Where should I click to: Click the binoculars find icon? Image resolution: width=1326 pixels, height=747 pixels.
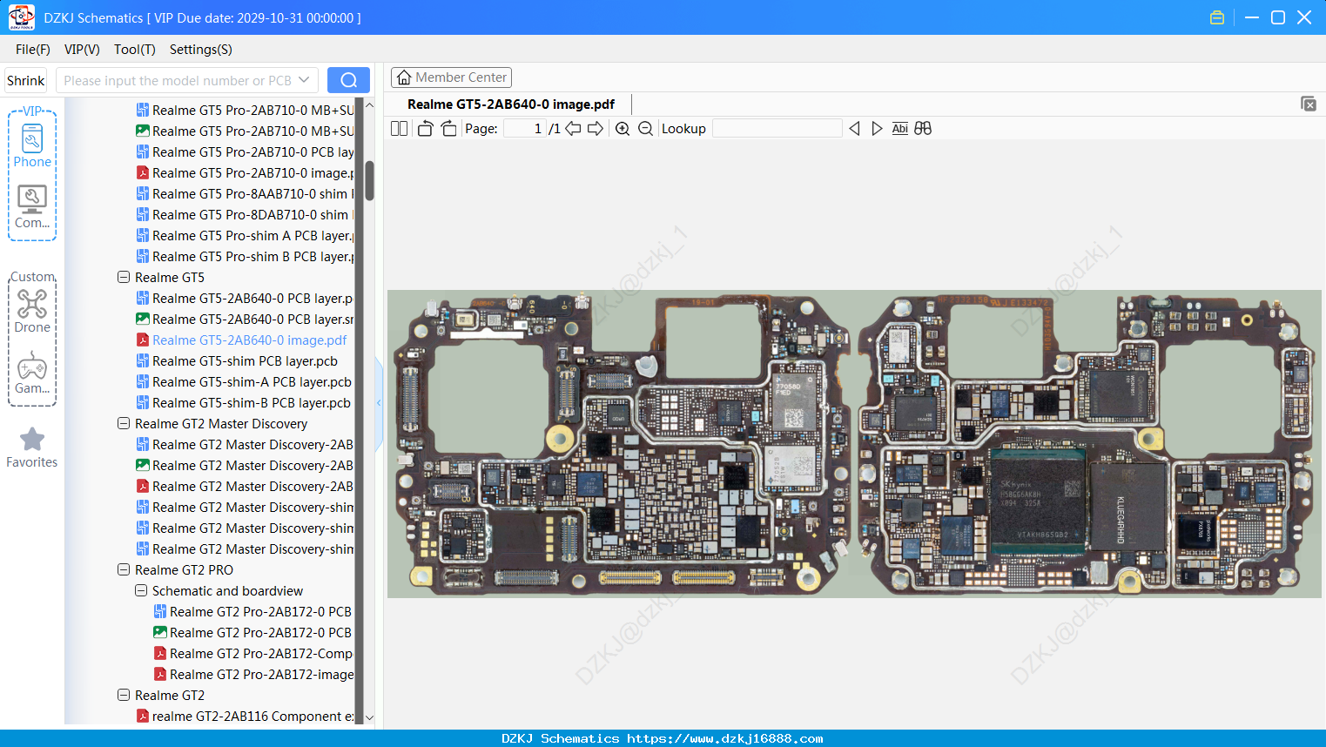[x=923, y=129]
